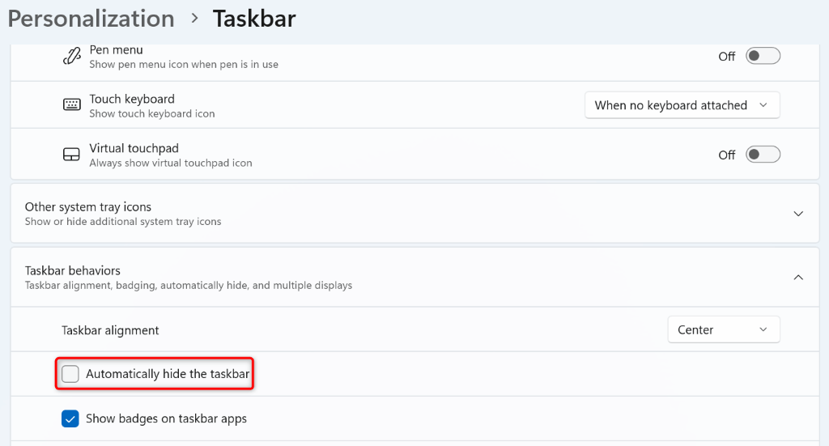This screenshot has width=829, height=446.
Task: Click the Other system tray icons heading
Action: click(x=88, y=207)
